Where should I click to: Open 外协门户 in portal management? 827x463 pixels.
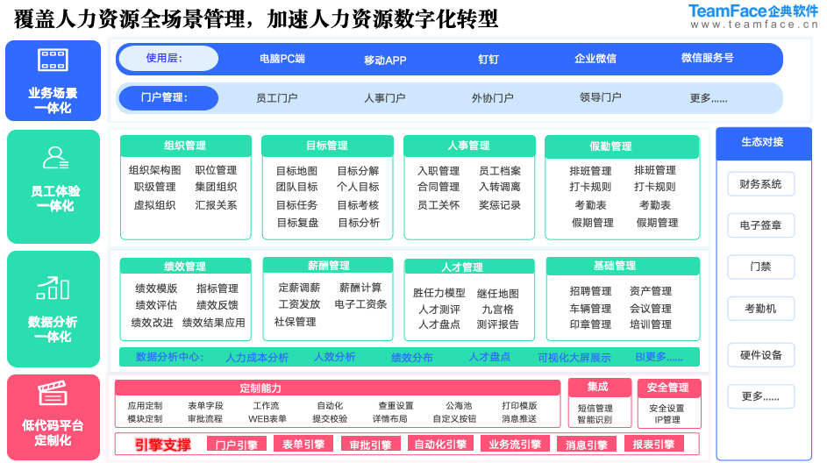493,98
